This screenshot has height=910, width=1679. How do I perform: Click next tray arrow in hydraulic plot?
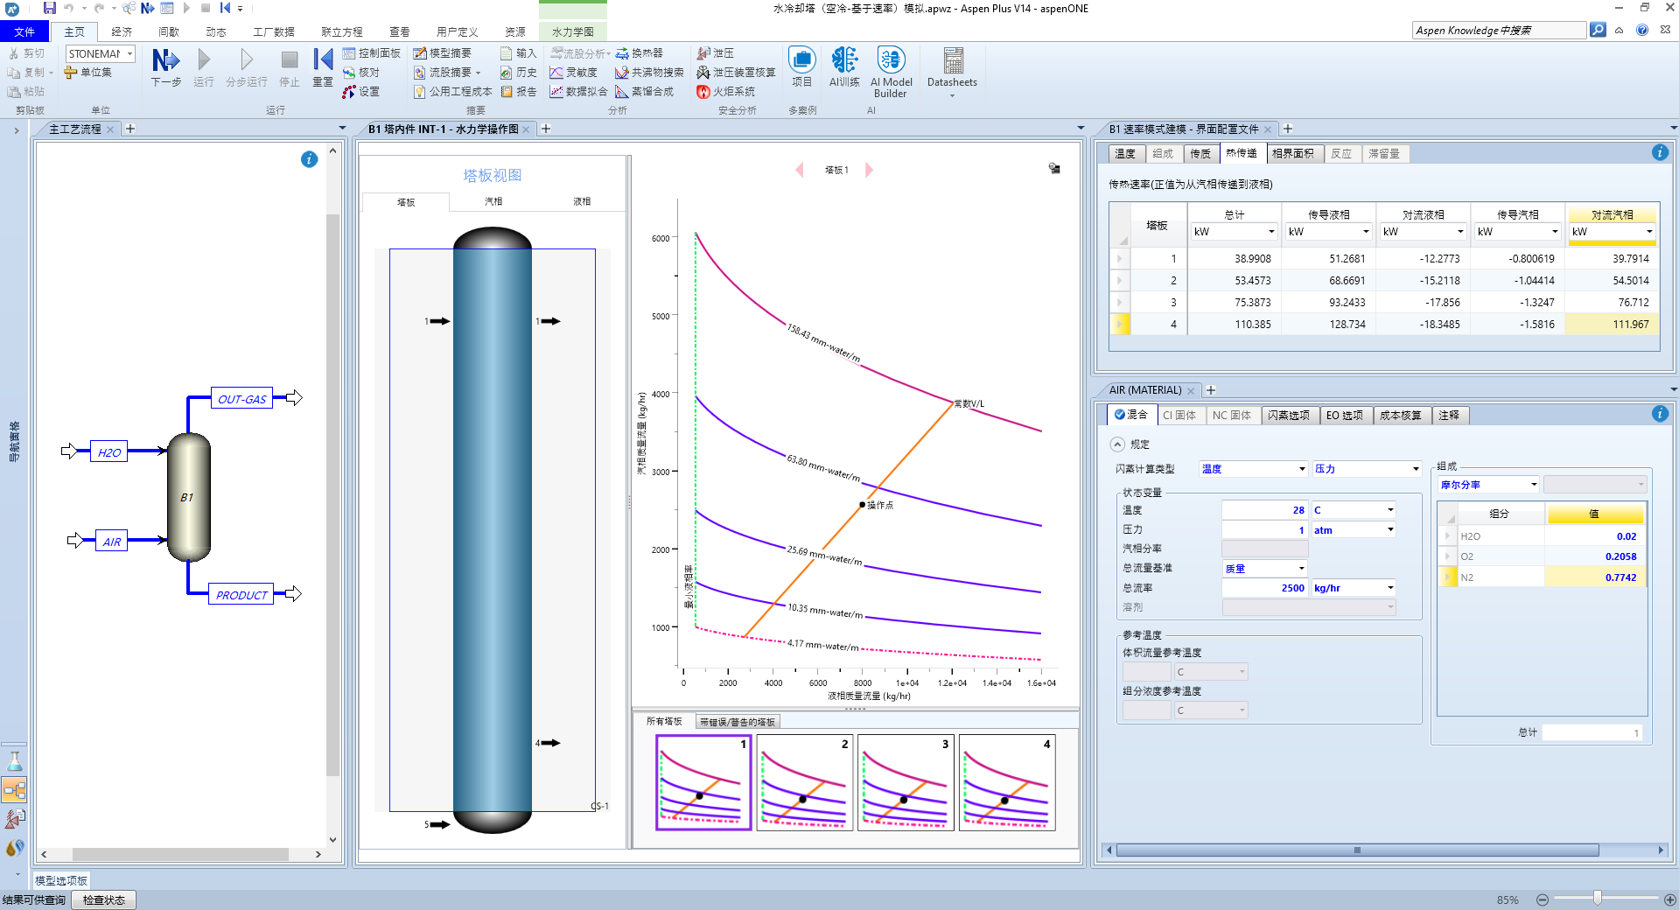tap(869, 171)
